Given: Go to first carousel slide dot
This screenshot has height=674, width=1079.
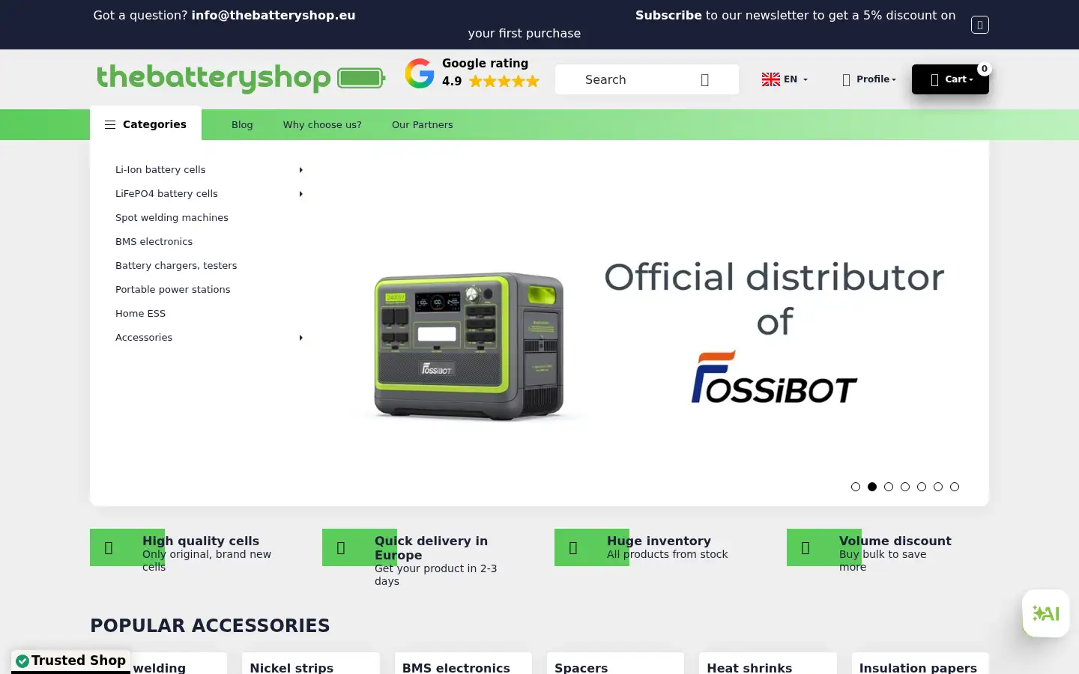Looking at the screenshot, I should point(856,487).
